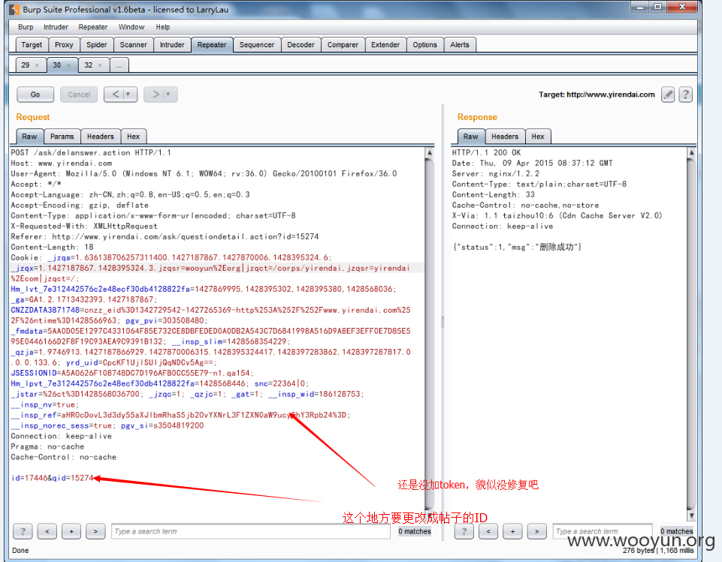Click the request body id=17446&qid=15274
Screen dimensions: 722x562
[x=53, y=478]
